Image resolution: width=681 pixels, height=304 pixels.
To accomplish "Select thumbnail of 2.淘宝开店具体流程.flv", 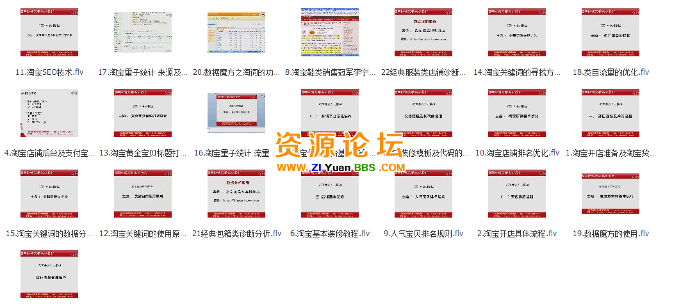I will coord(517,193).
